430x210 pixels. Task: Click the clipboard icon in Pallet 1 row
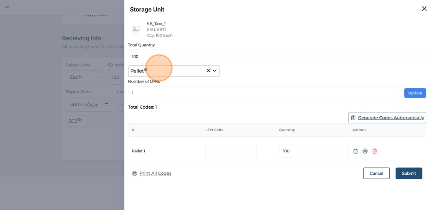[x=356, y=151]
